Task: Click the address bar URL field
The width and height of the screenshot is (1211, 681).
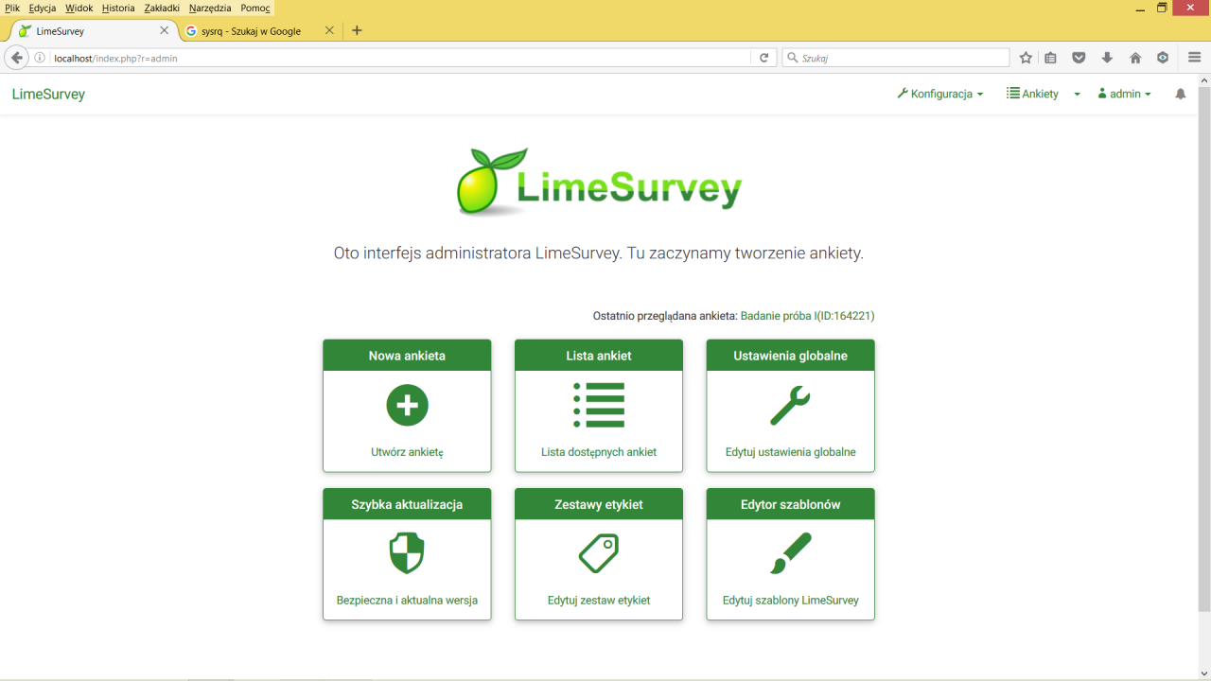Action: tap(400, 58)
